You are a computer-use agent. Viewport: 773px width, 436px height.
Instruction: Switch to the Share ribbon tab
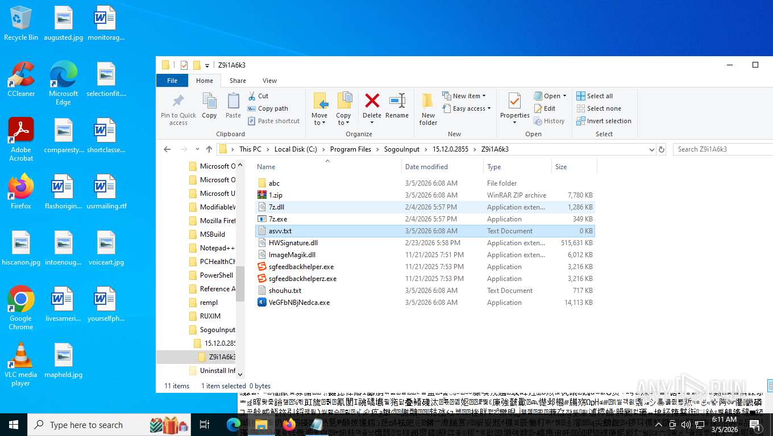(x=238, y=81)
